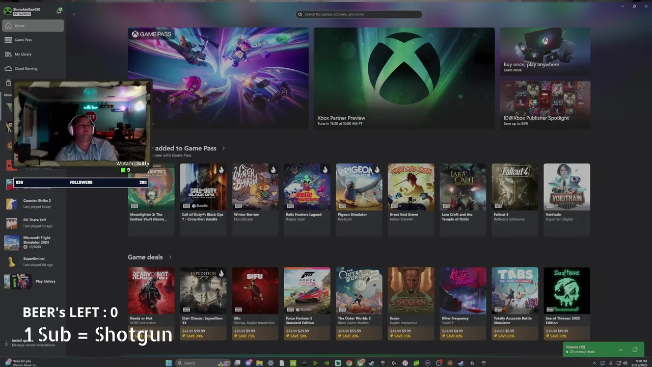This screenshot has width=652, height=367.
Task: Click Learn more under Buy once
Action: [x=512, y=70]
